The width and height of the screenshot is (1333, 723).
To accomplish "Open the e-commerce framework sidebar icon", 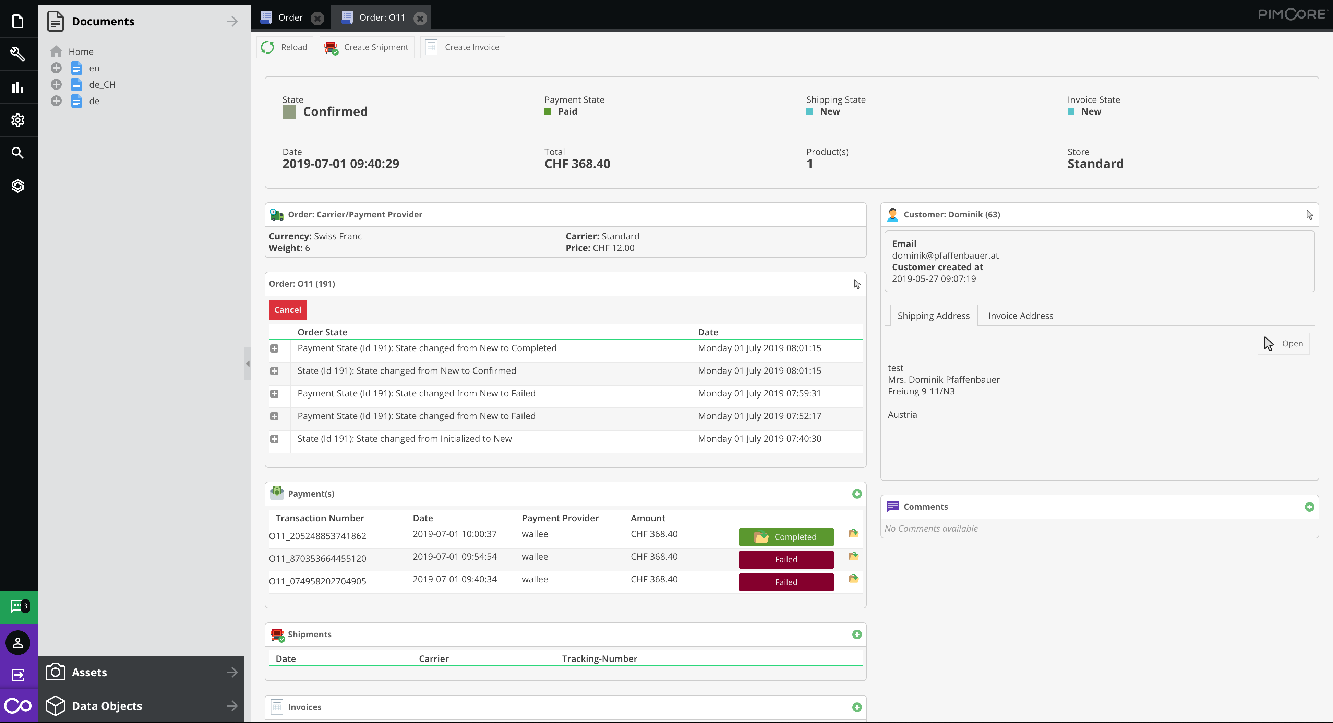I will (17, 185).
